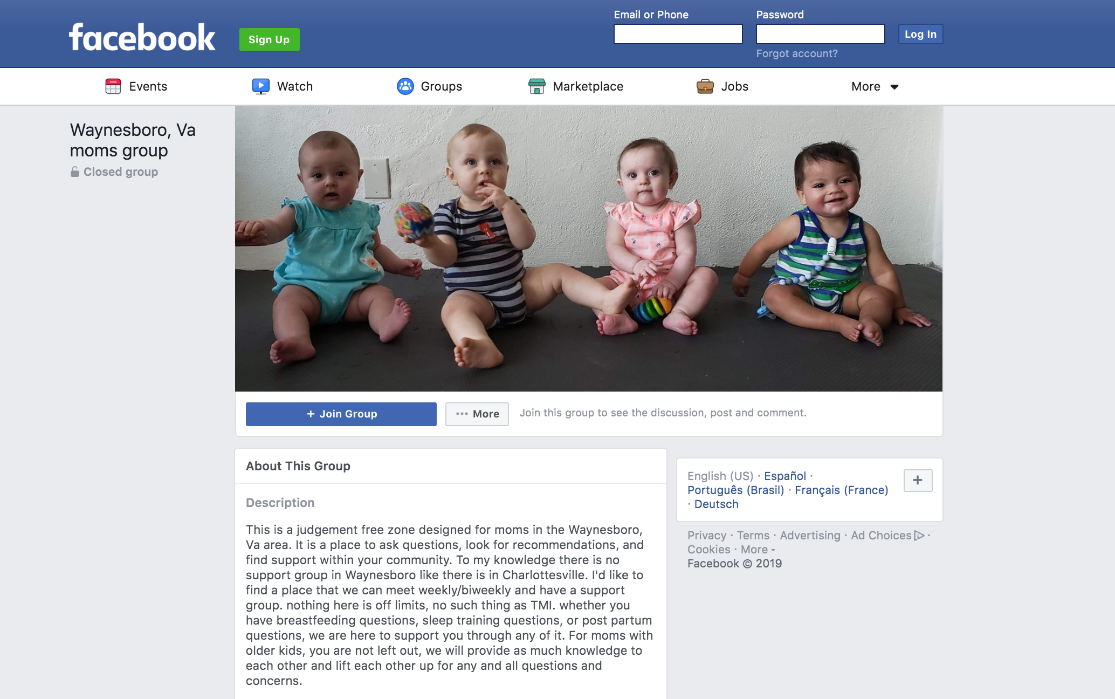
Task: Click the Groups people icon
Action: click(x=405, y=86)
